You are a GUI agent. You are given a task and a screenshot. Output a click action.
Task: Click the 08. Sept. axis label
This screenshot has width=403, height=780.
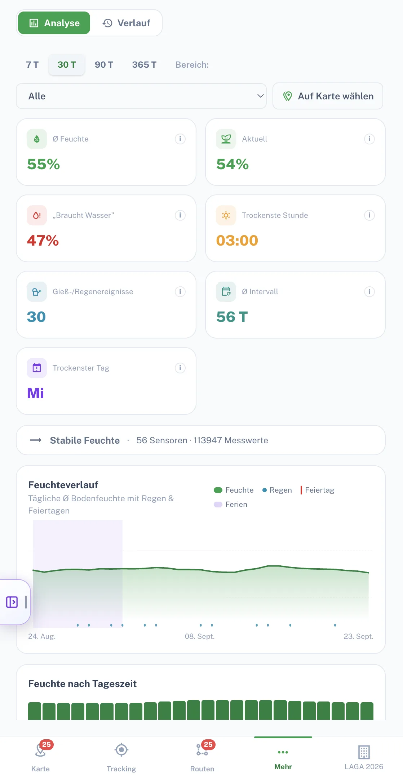tap(200, 636)
